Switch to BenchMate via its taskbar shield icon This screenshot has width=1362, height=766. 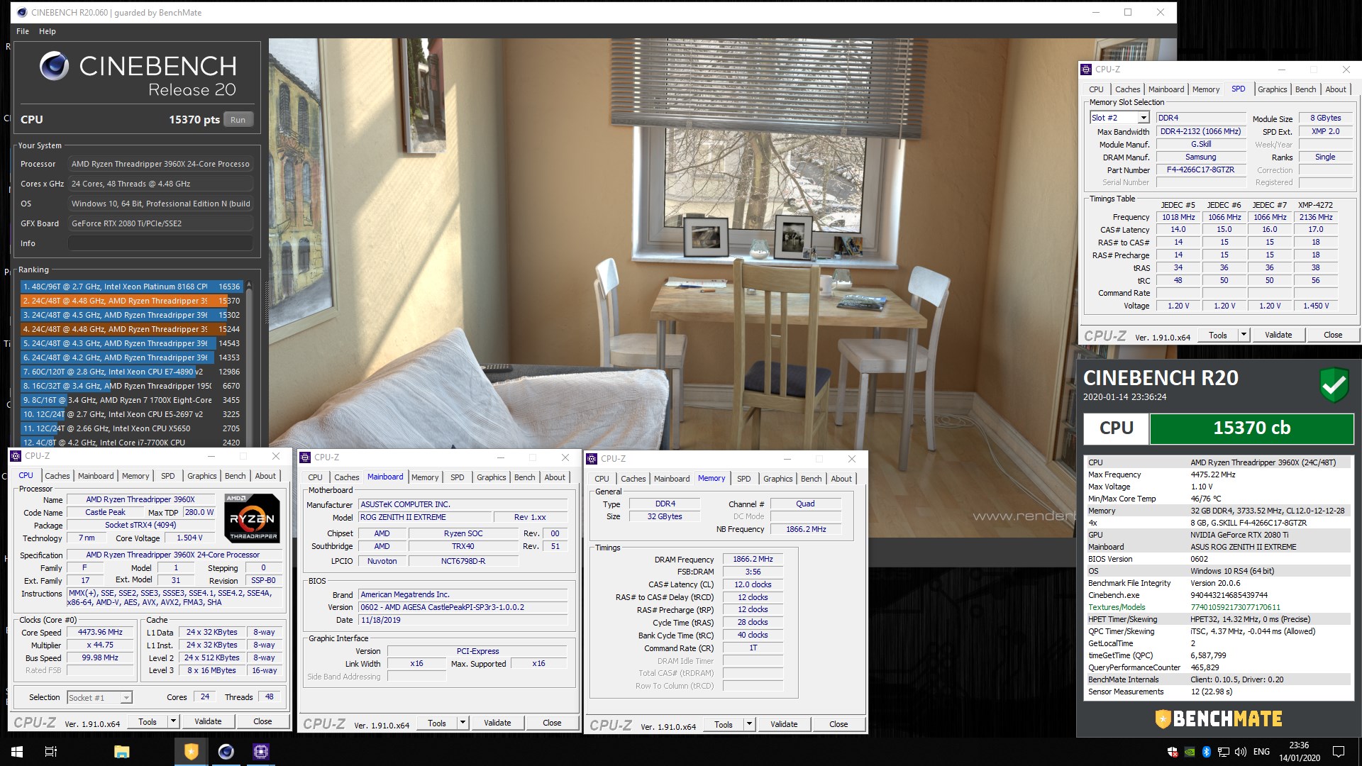192,752
